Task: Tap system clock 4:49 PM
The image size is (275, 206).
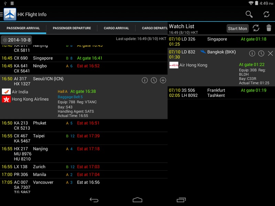Action: tap(266, 3)
